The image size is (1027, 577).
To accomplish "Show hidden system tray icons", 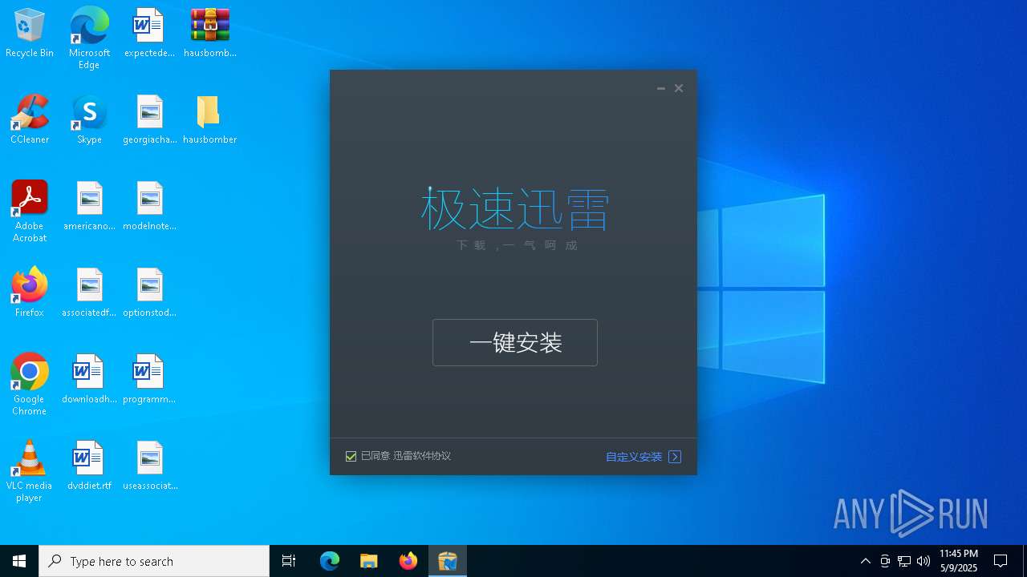I will tap(866, 561).
